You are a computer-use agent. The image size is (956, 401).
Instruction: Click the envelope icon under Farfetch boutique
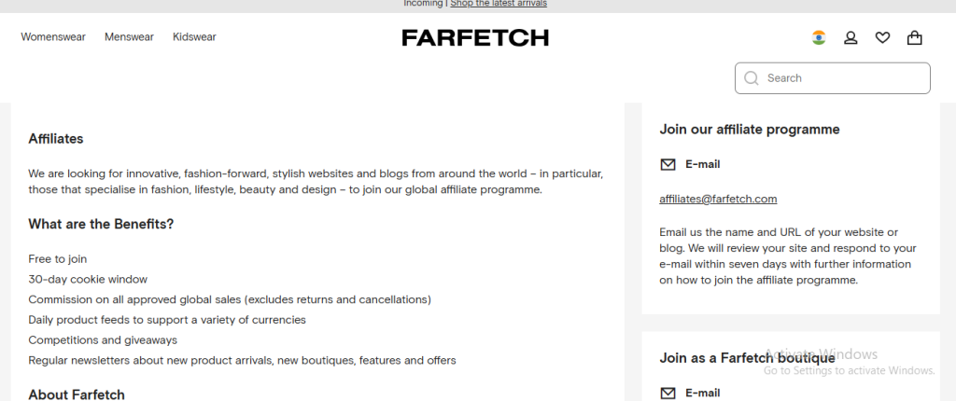(x=668, y=394)
